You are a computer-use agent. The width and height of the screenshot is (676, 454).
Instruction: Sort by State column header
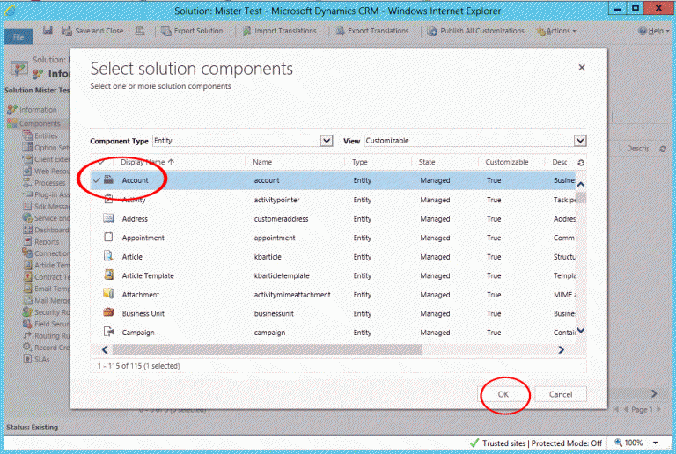tap(427, 162)
